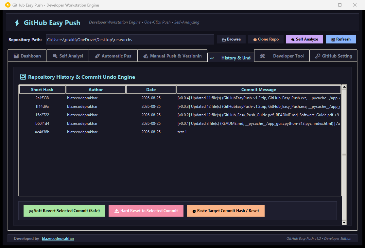Click the lightning bolt logo beside GitHub Easy Push

point(17,23)
